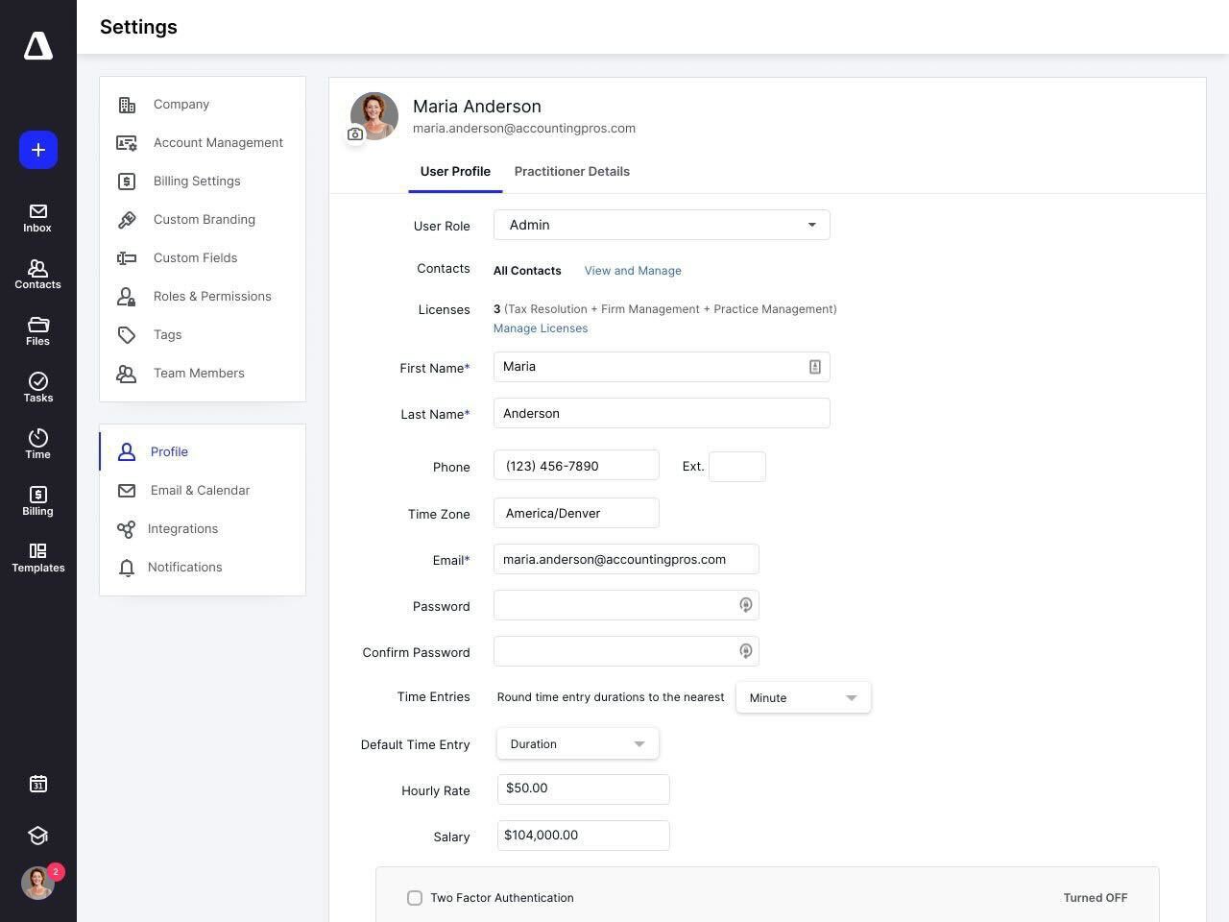
Task: Click the Manage Licenses link
Action: pos(541,328)
